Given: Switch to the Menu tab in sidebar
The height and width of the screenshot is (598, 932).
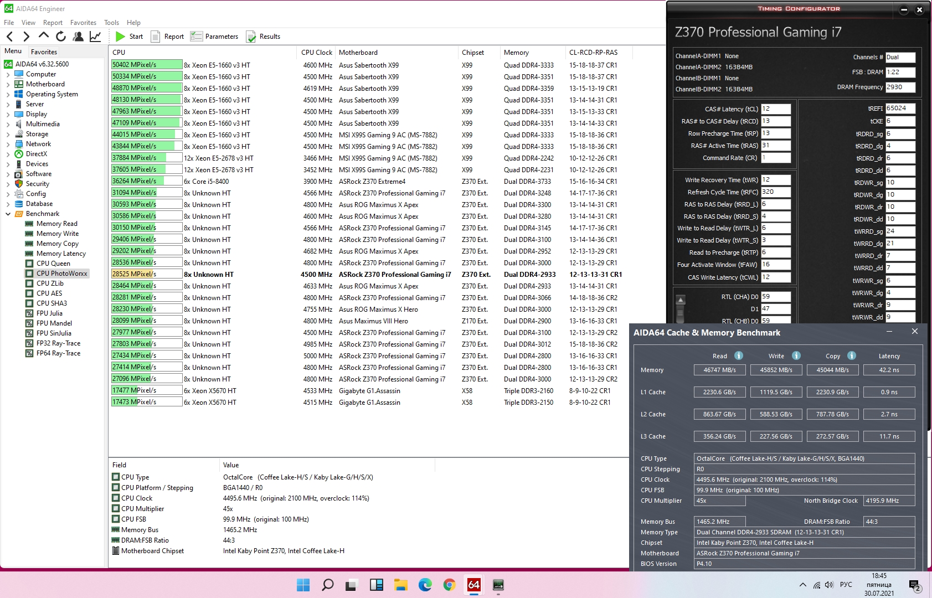Looking at the screenshot, I should [x=13, y=51].
